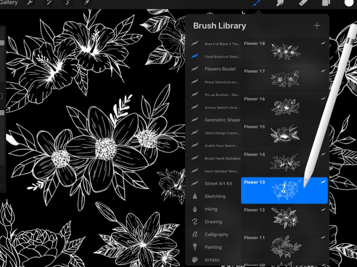Click the brush opacity slider handle
Viewport: 357px width, 267px height.
(x=2, y=113)
